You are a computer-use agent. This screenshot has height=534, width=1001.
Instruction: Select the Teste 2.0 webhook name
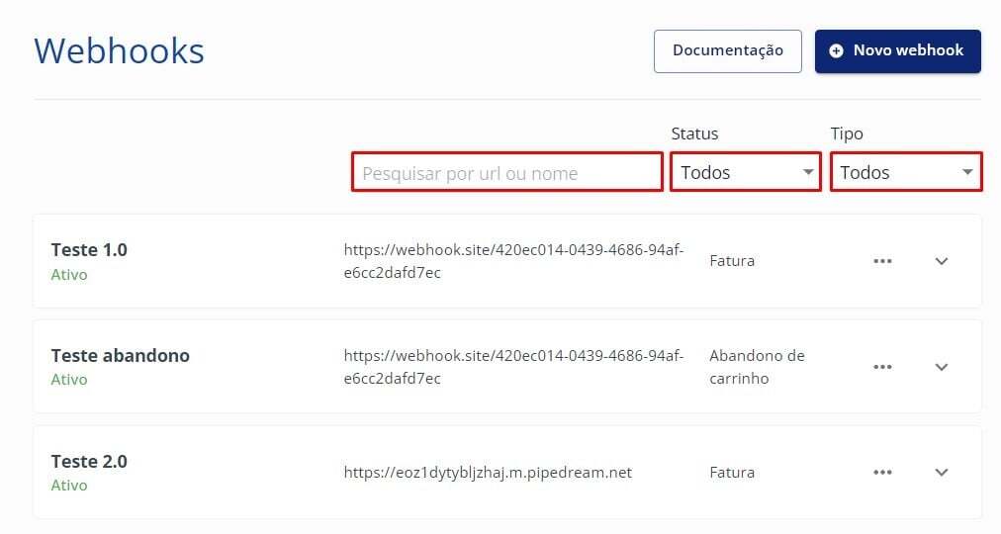pos(89,462)
